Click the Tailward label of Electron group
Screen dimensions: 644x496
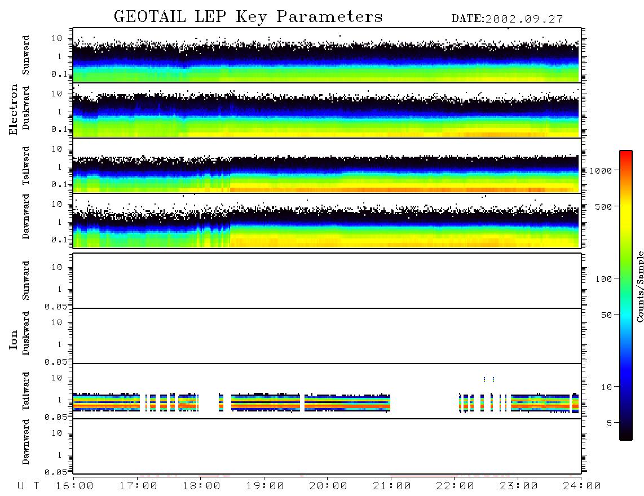pos(26,166)
